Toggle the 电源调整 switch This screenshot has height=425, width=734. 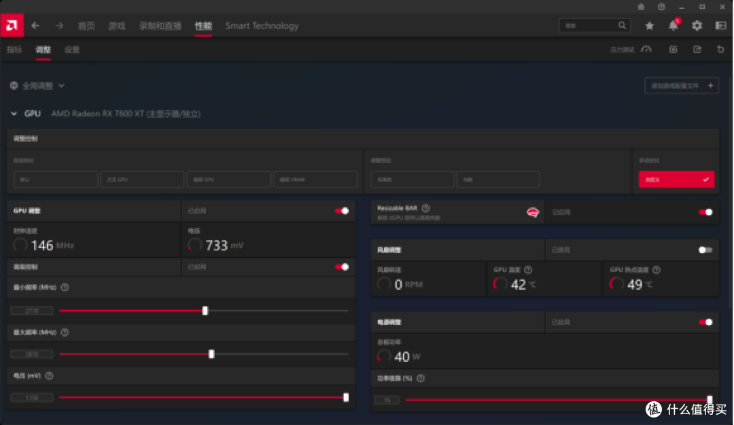(705, 322)
